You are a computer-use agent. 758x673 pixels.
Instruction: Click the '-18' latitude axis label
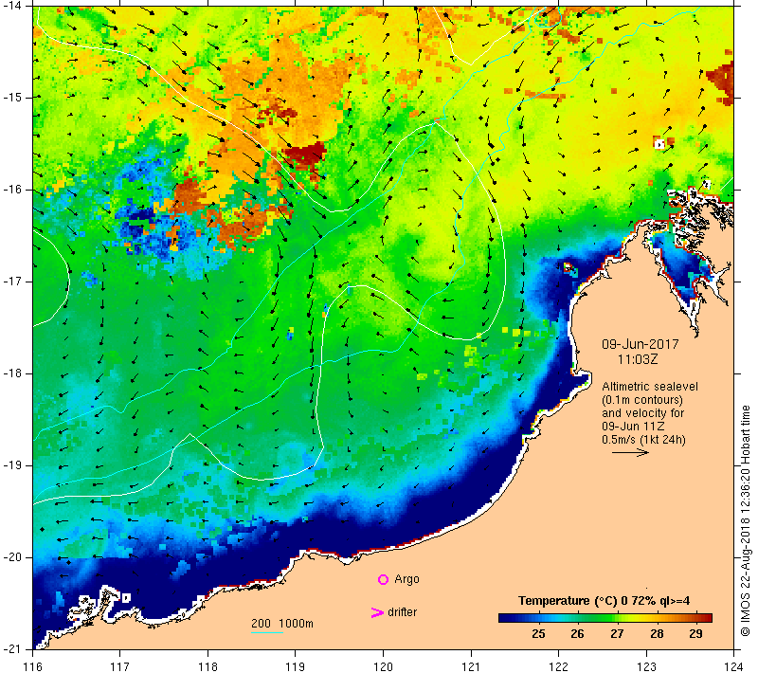point(11,373)
